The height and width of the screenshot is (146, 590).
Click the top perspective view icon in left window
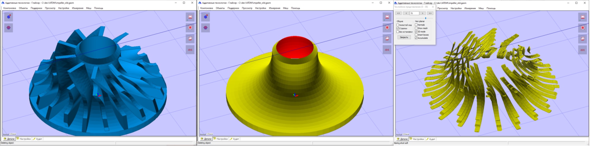point(190,17)
